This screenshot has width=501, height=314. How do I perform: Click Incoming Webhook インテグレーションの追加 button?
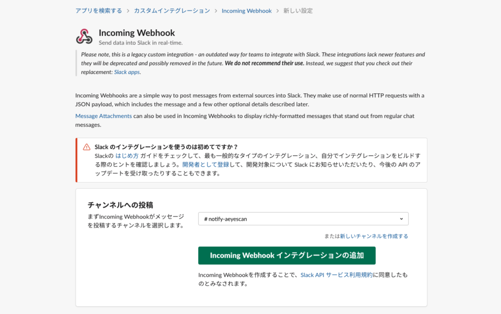pos(287,256)
